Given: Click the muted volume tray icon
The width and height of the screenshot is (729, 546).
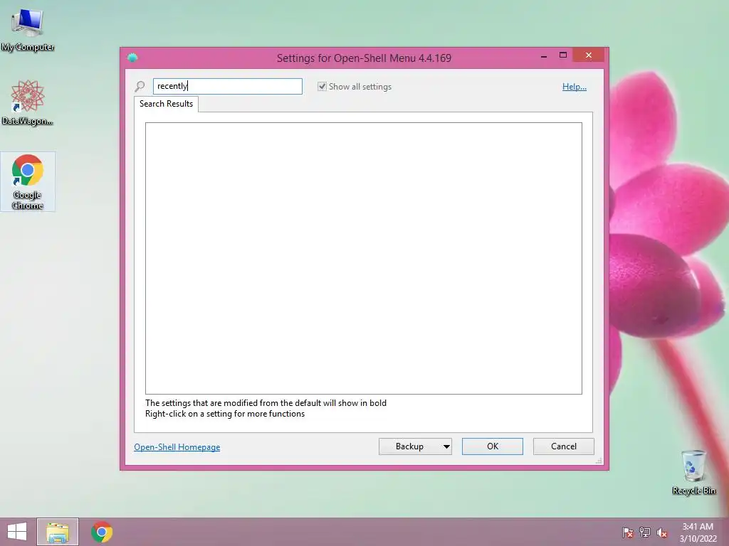Looking at the screenshot, I should click(662, 532).
